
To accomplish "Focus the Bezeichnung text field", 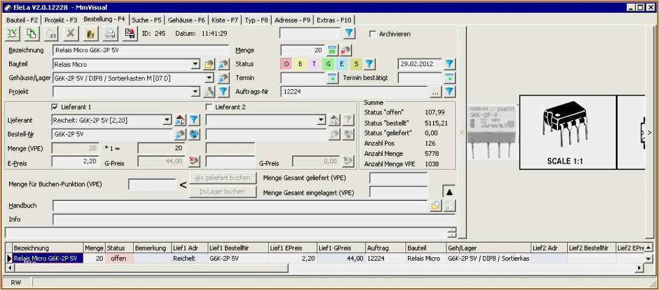I will 141,50.
